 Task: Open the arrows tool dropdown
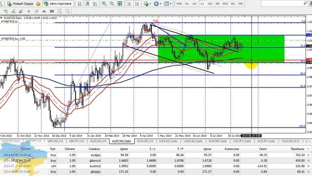59,11
